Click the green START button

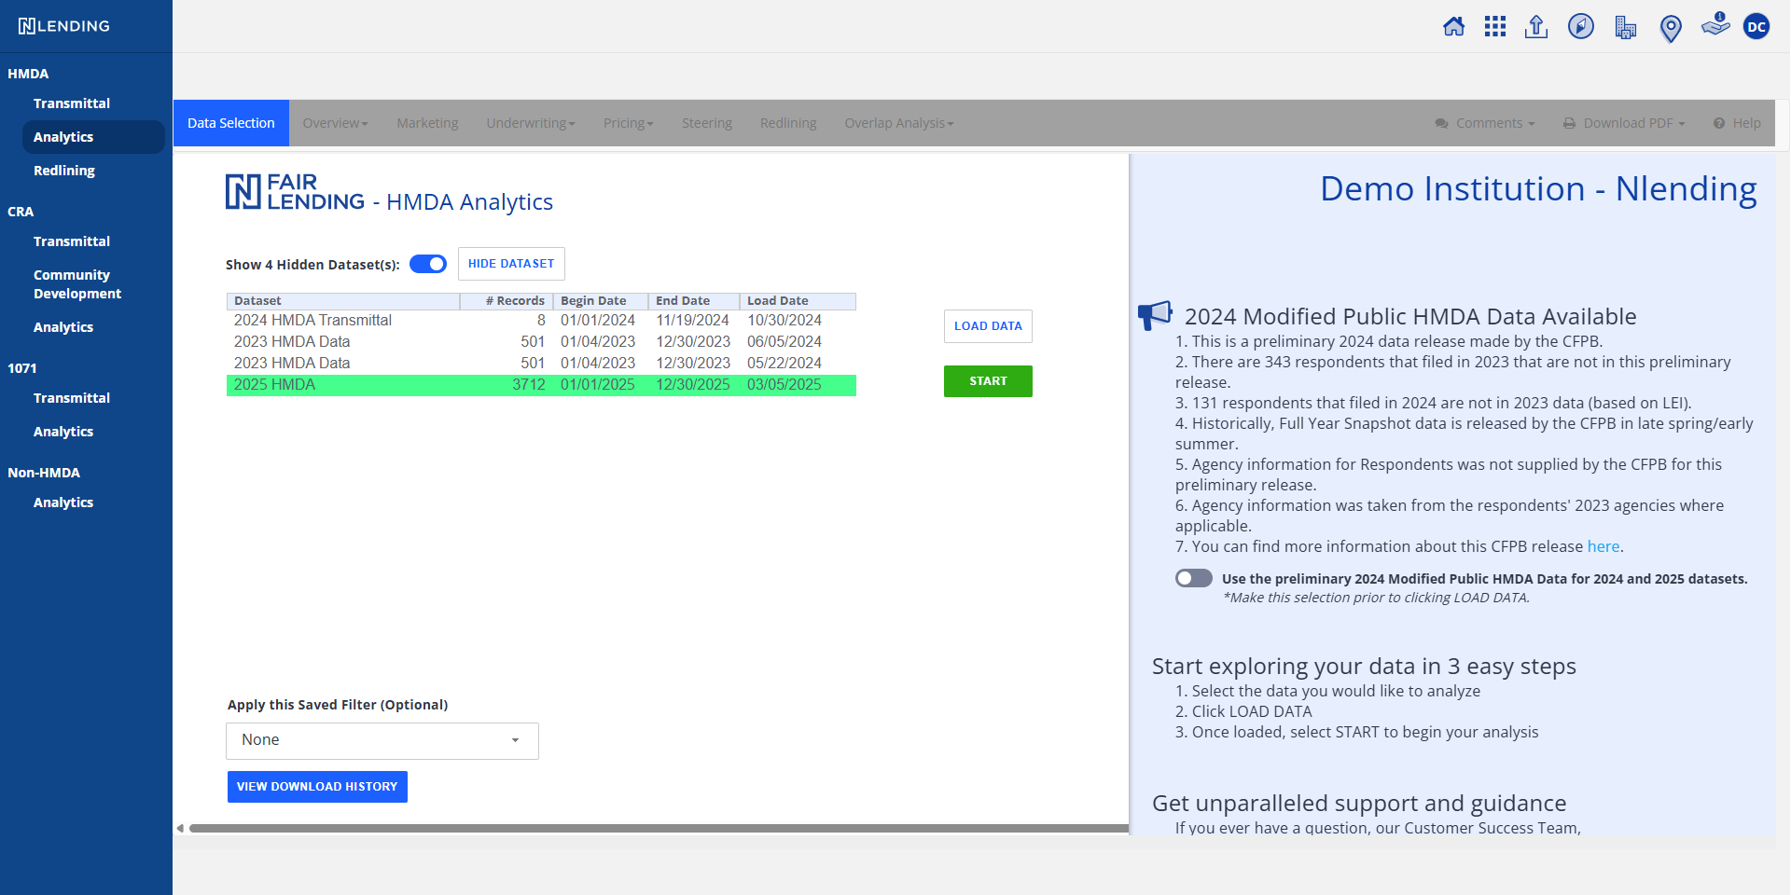(x=988, y=381)
